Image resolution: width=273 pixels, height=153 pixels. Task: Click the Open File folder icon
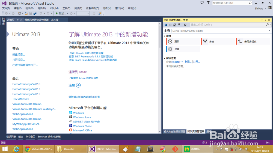[26, 13]
